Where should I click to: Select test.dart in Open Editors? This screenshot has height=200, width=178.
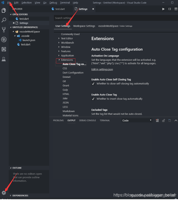click(x=24, y=19)
